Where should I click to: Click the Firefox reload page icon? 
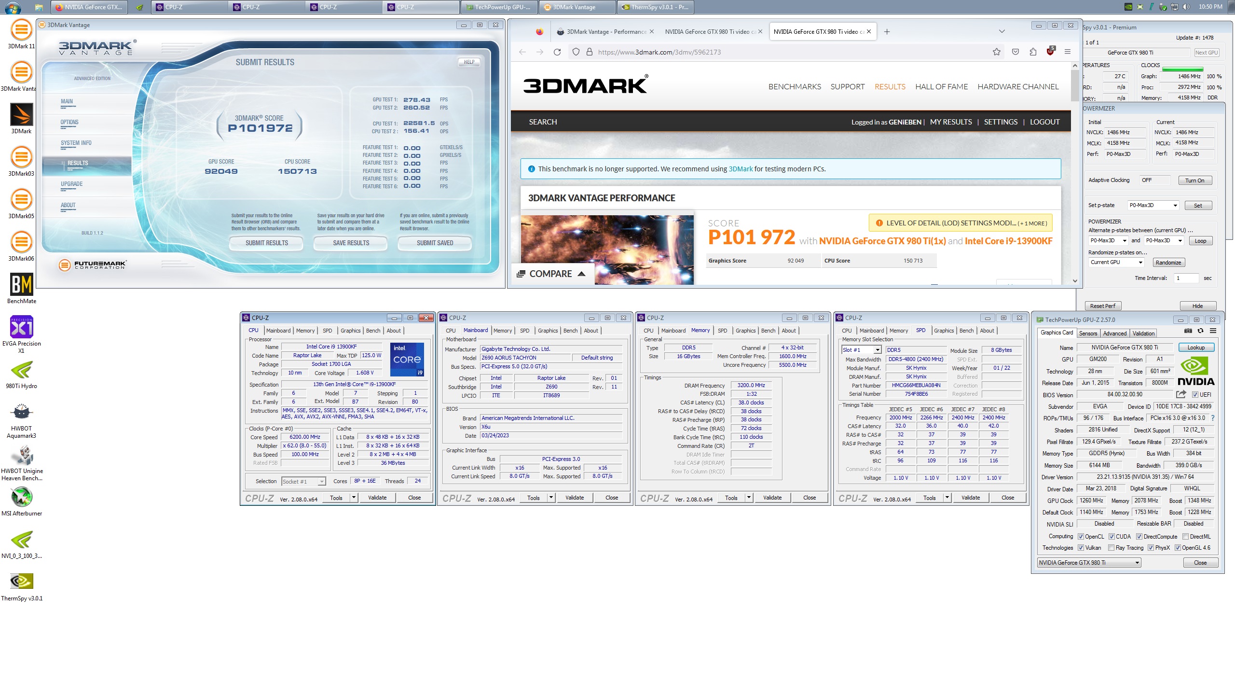[x=557, y=52]
